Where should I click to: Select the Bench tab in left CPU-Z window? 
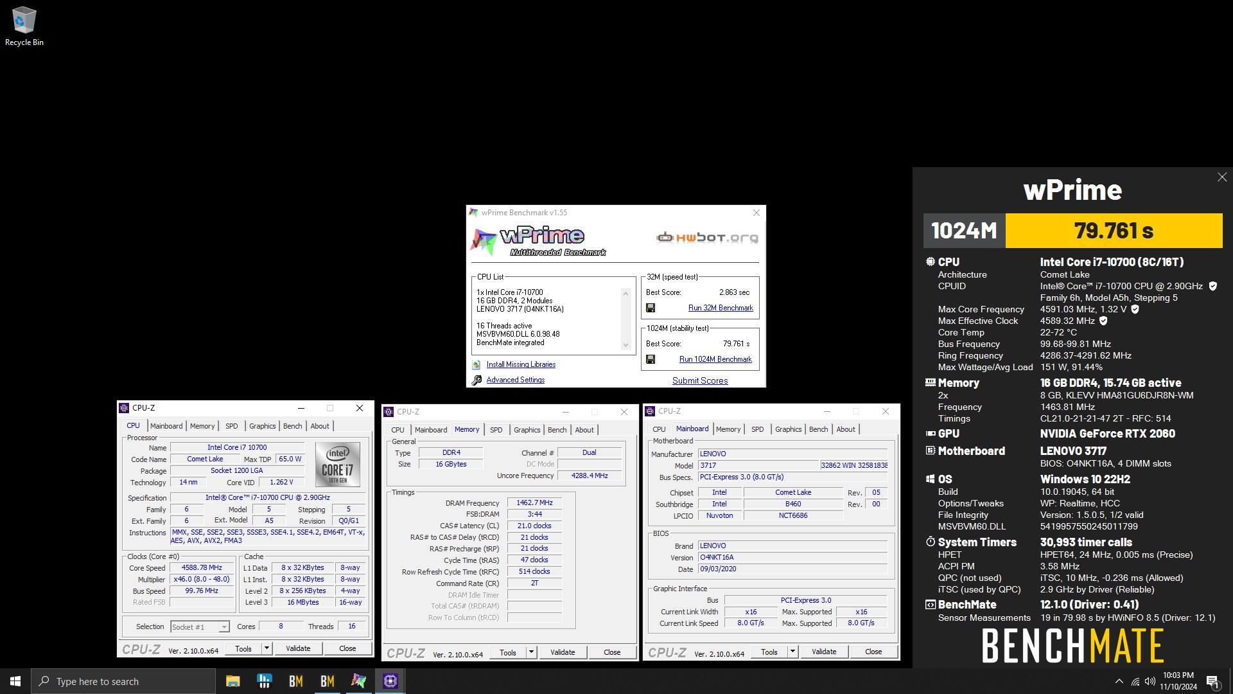pos(292,426)
